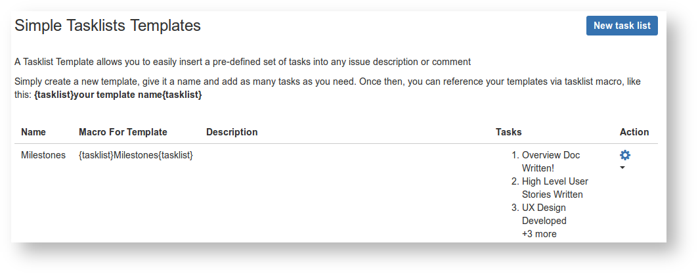The height and width of the screenshot is (274, 698).
Task: Click the Tasks column header
Action: pyautogui.click(x=509, y=132)
